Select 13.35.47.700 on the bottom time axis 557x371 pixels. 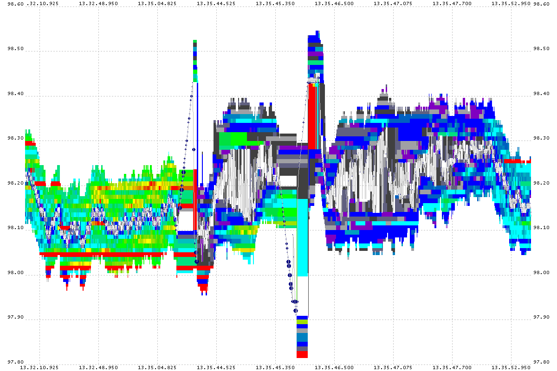coord(452,367)
